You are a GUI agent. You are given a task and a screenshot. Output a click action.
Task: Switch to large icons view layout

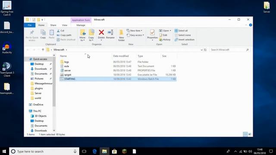coord(250,134)
